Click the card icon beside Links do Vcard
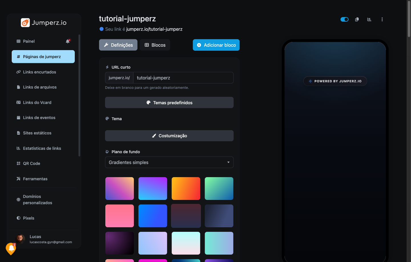The width and height of the screenshot is (411, 262). pos(19,103)
